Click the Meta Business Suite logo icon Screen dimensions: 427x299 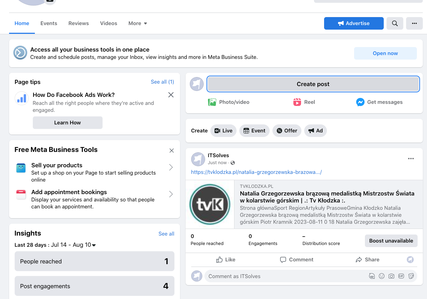(20, 53)
